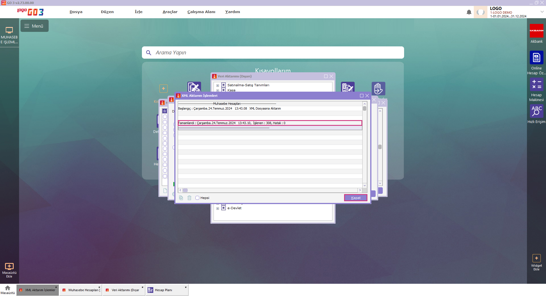Launch the Hesap Makinesi calculator

(536, 85)
